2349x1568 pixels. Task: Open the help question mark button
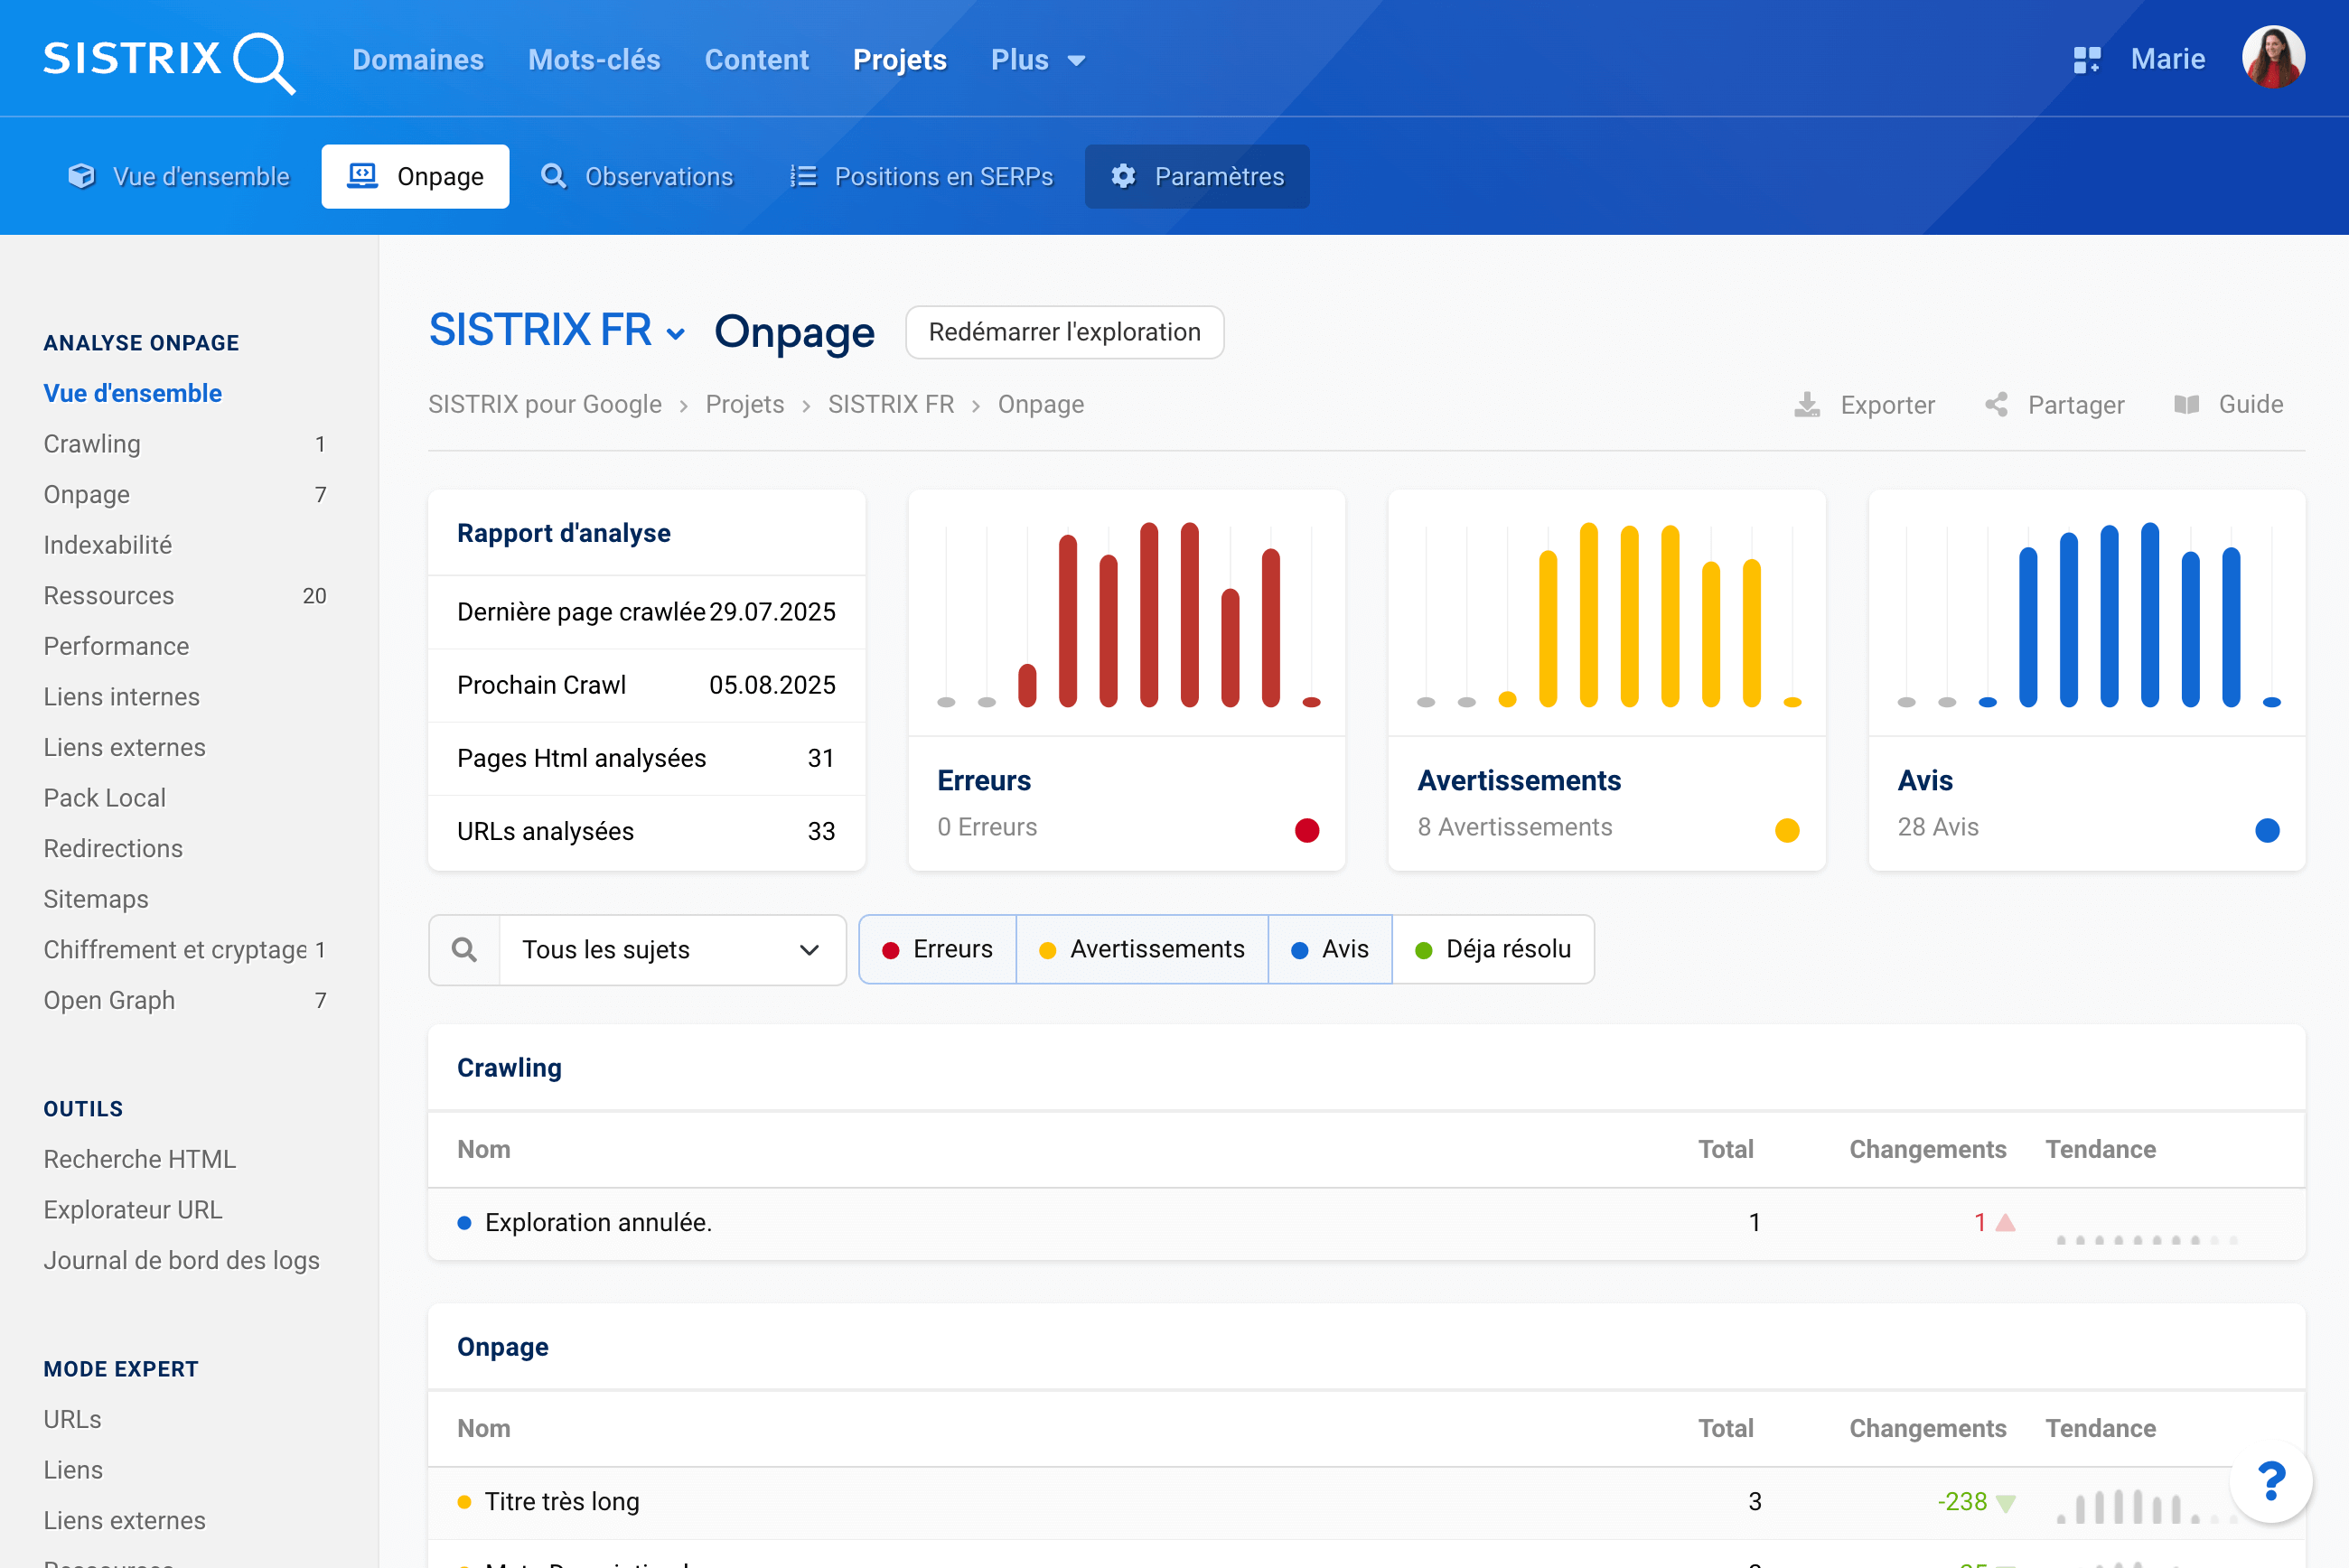click(2271, 1481)
